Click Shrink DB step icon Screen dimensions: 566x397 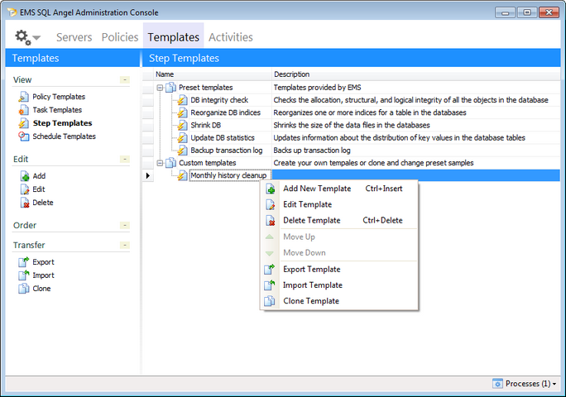(183, 125)
